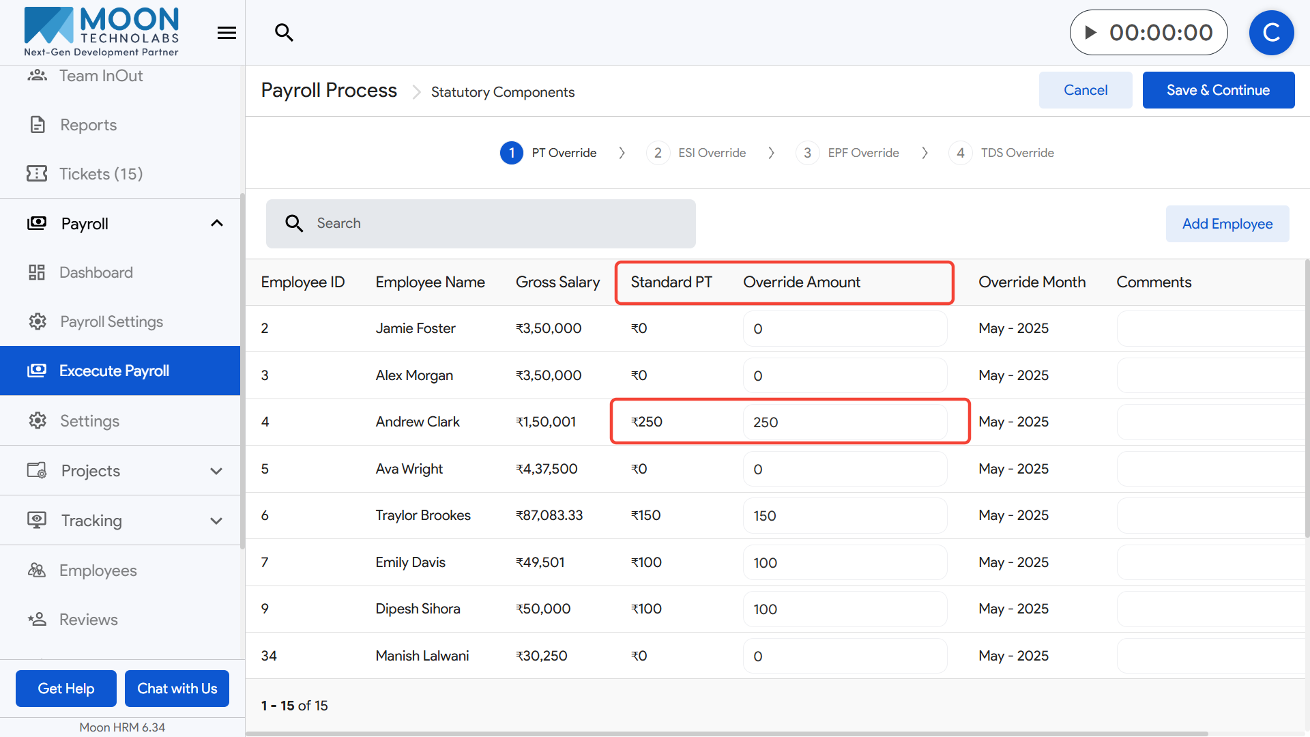Viewport: 1310px width, 737px height.
Task: Click the horizontal scrollbar at bottom
Action: [727, 734]
